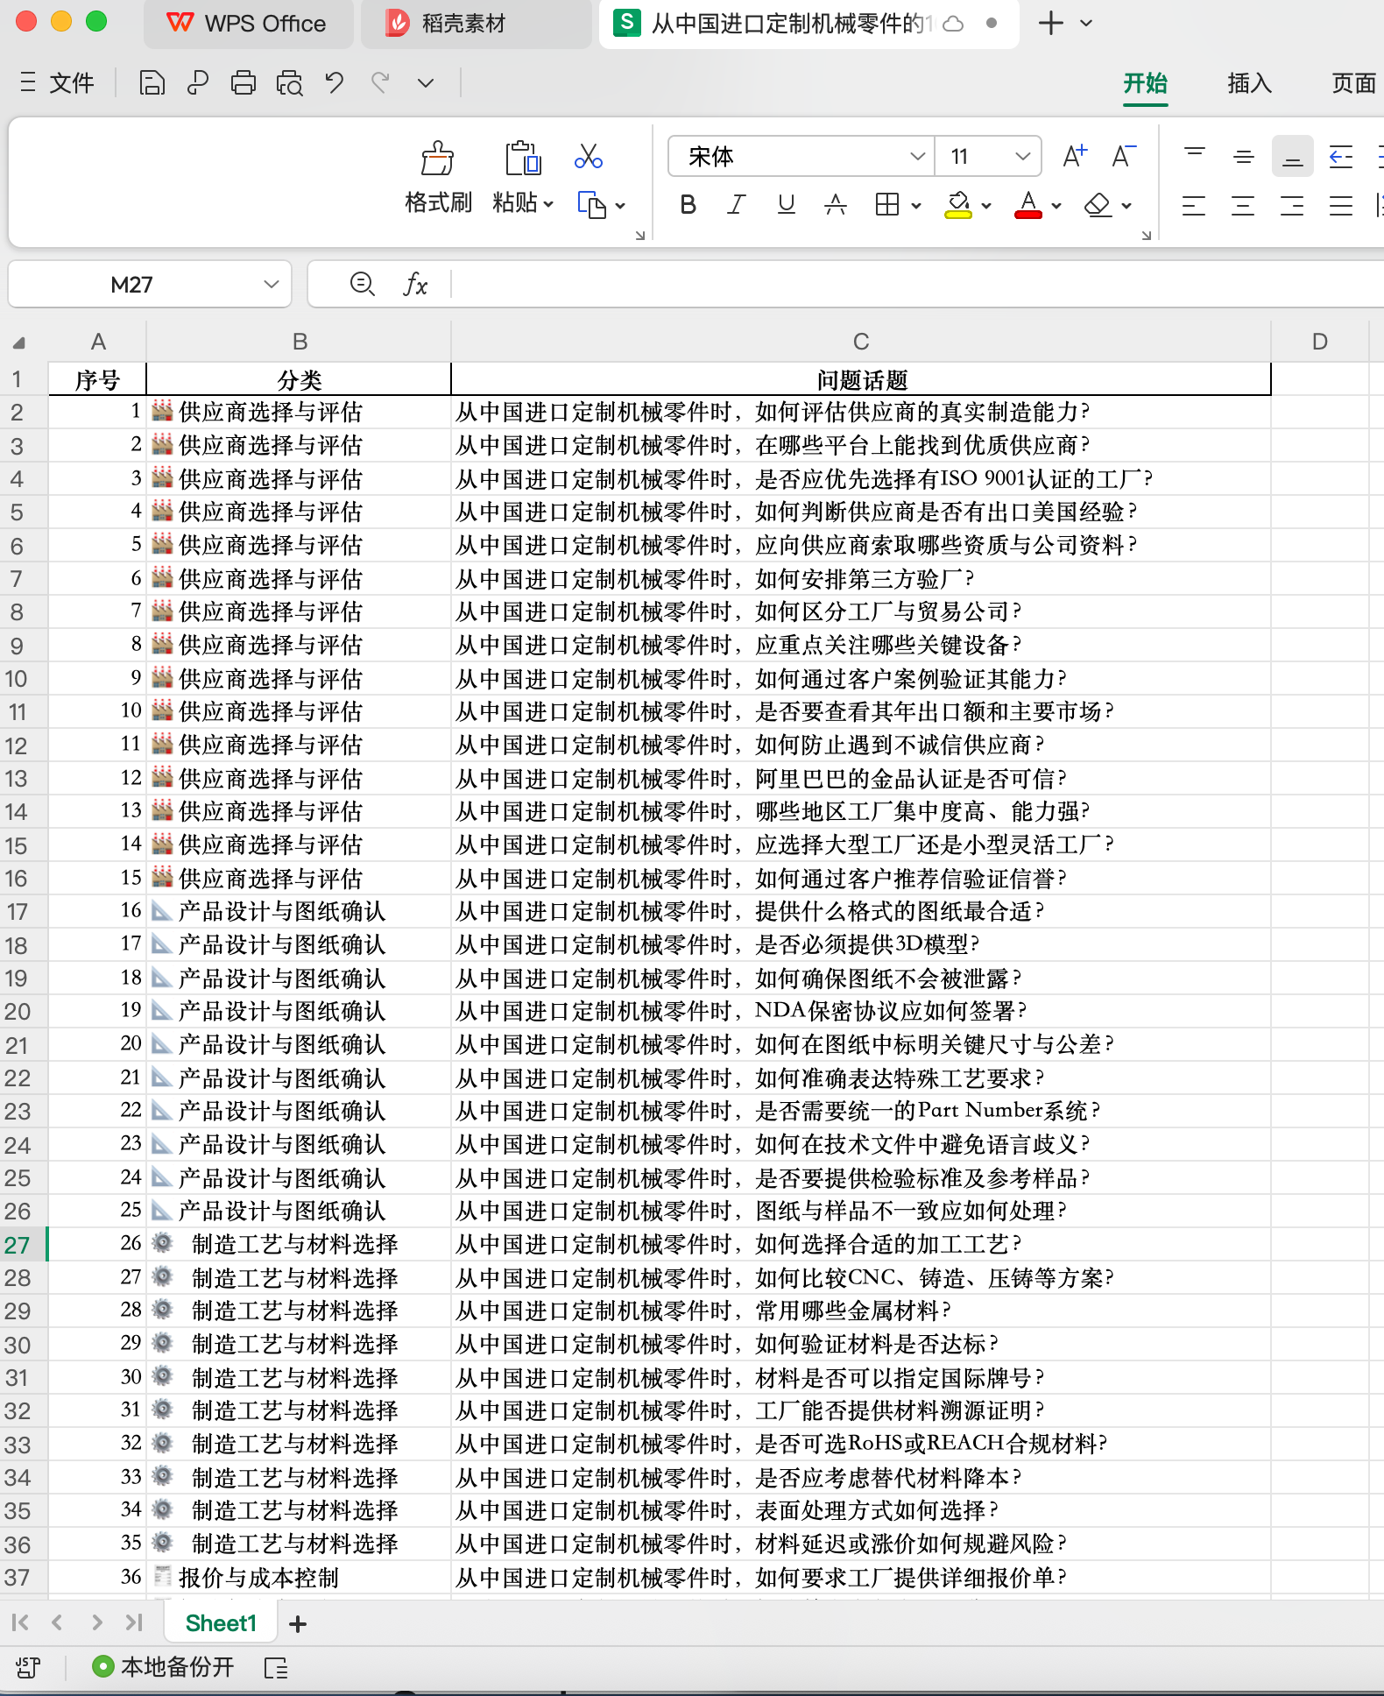Screen dimensions: 1384x1696
Task: Toggle Strikethrough formatting
Action: click(836, 205)
